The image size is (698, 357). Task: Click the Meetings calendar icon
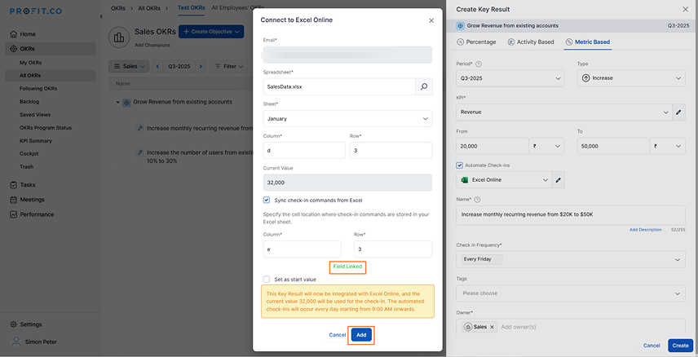[x=13, y=200]
